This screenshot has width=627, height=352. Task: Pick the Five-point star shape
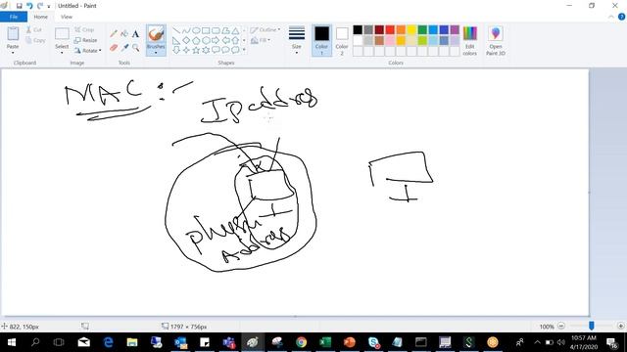[196, 50]
